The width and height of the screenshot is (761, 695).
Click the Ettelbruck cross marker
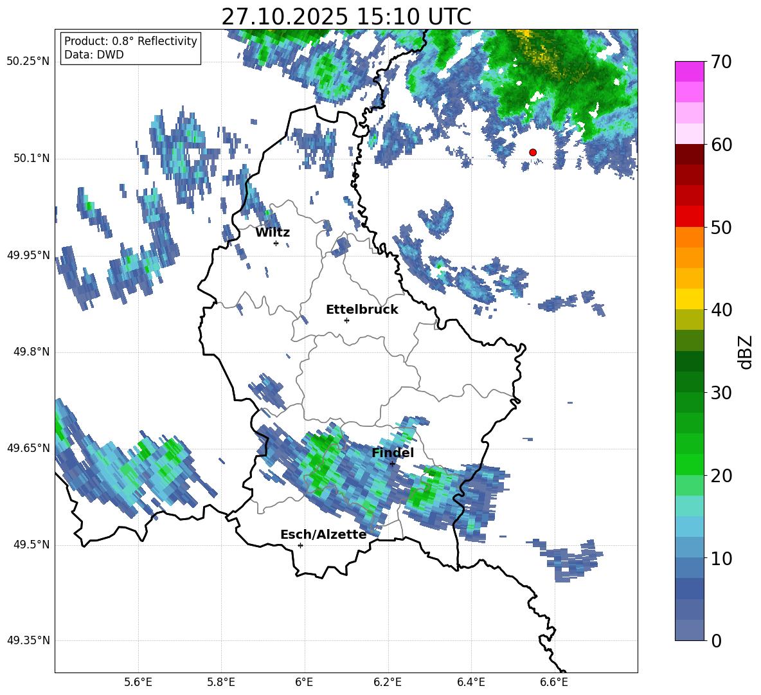[346, 320]
